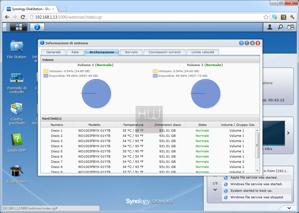
Task: Select the Disco 5 row label
Action: pyautogui.click(x=57, y=151)
